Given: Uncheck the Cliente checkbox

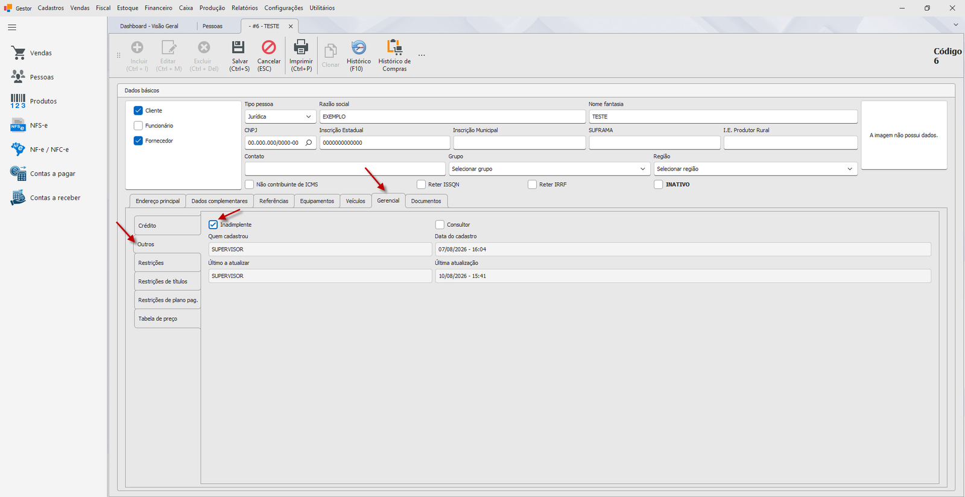Looking at the screenshot, I should 138,110.
